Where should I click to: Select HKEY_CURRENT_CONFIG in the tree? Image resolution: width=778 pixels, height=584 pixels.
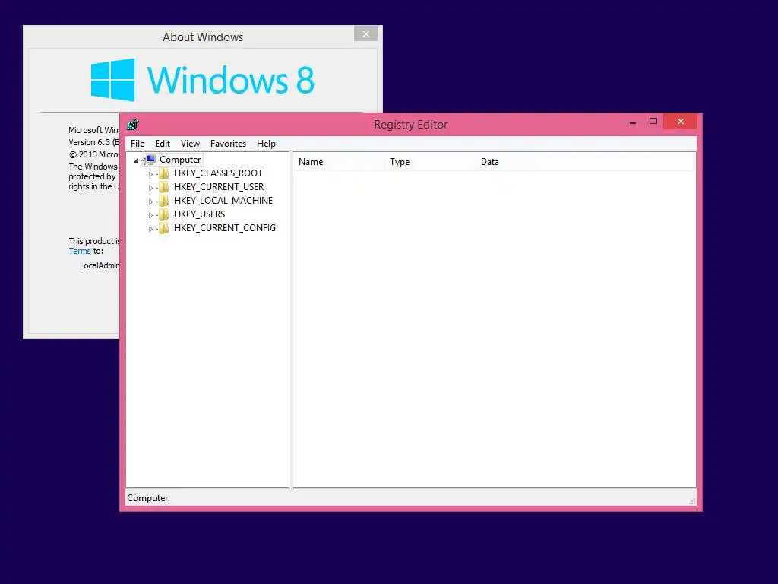(225, 228)
